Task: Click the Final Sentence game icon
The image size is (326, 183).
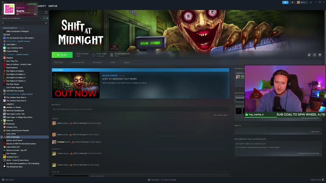Action: point(4,68)
